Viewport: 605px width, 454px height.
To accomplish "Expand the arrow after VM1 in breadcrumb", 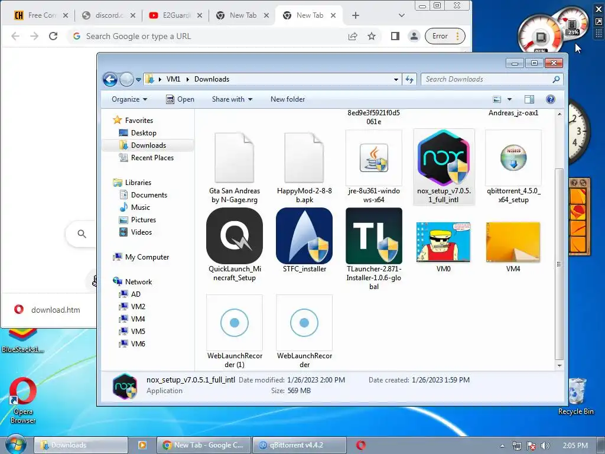I will (x=187, y=79).
